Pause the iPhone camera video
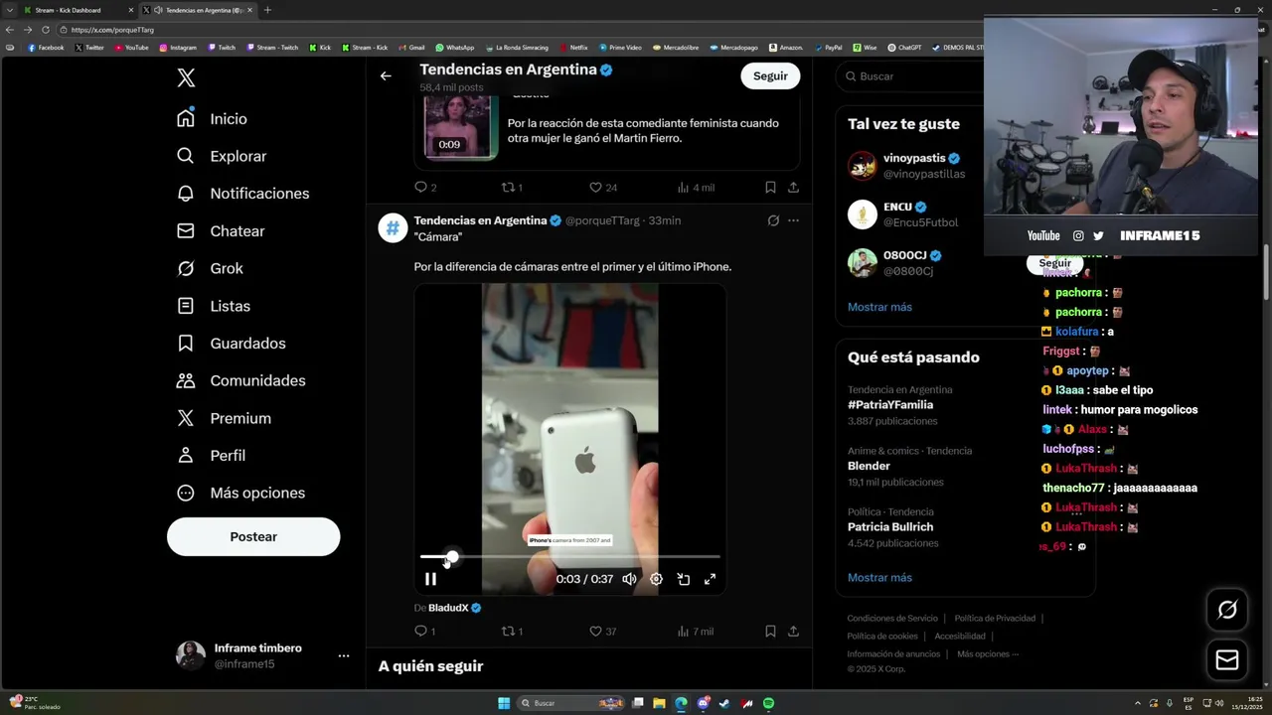 coord(430,579)
